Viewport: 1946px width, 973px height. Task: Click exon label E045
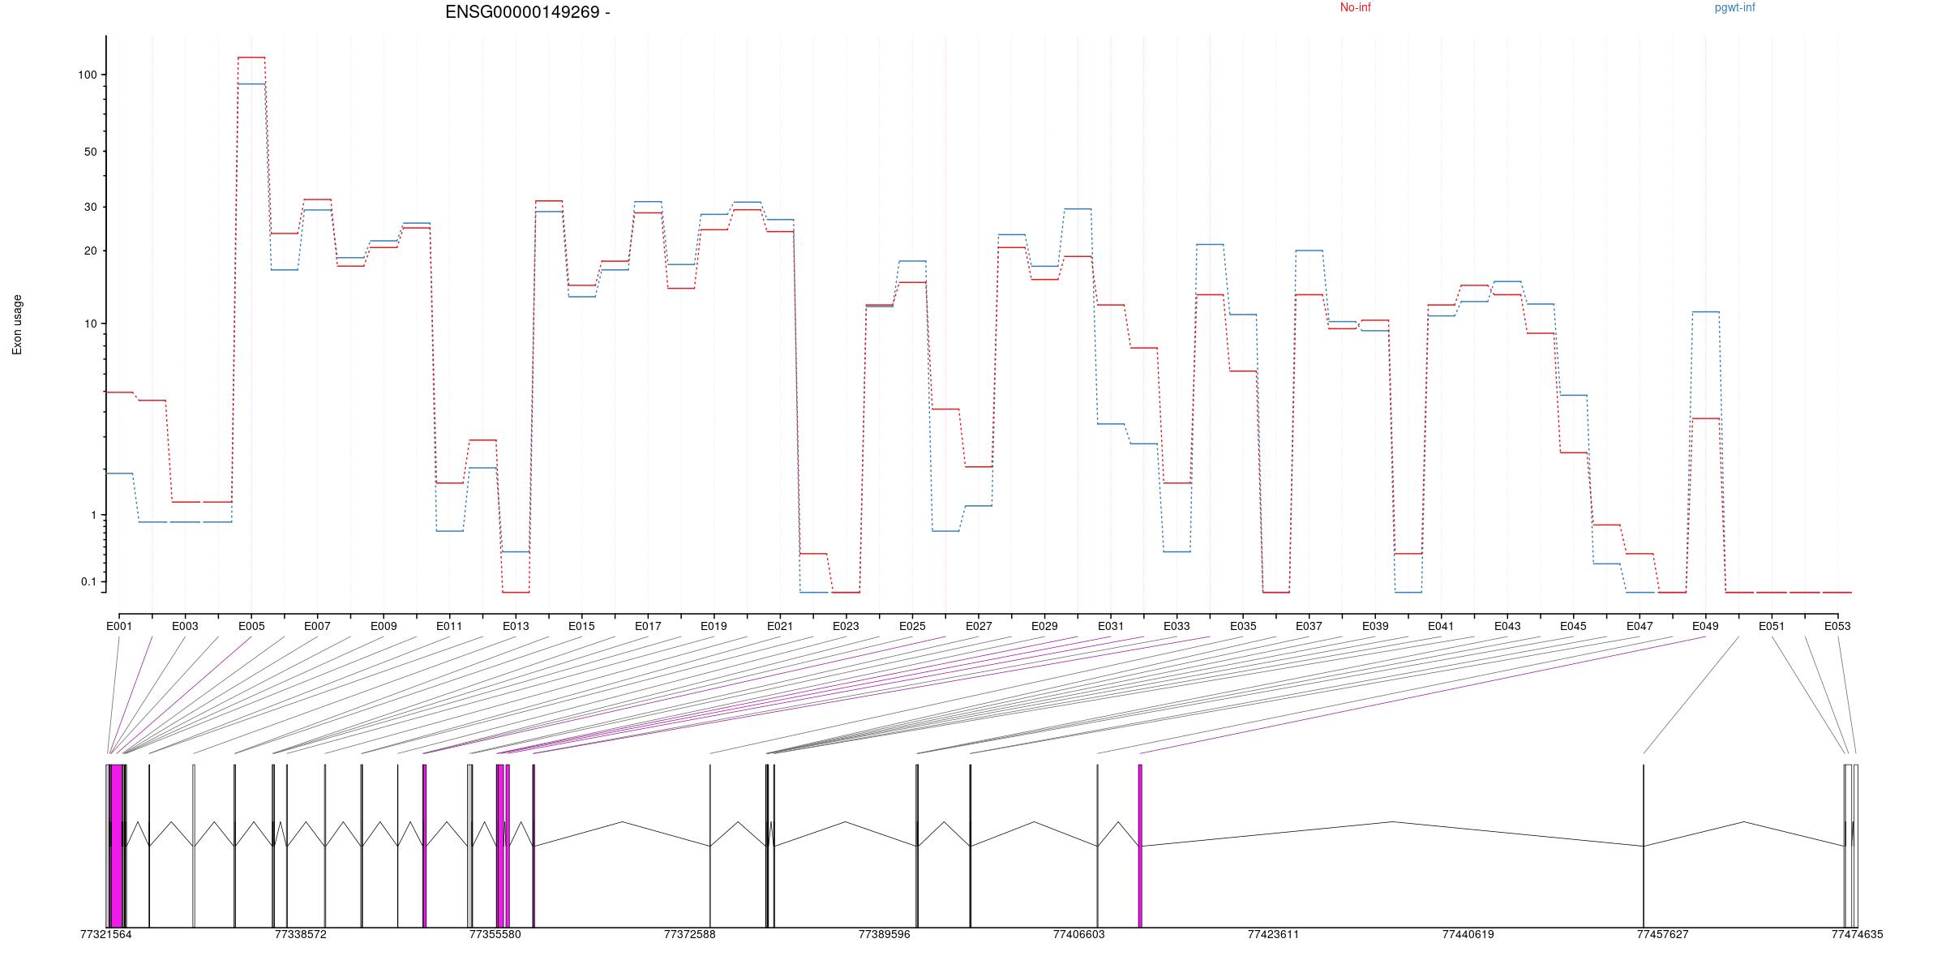click(x=1573, y=626)
